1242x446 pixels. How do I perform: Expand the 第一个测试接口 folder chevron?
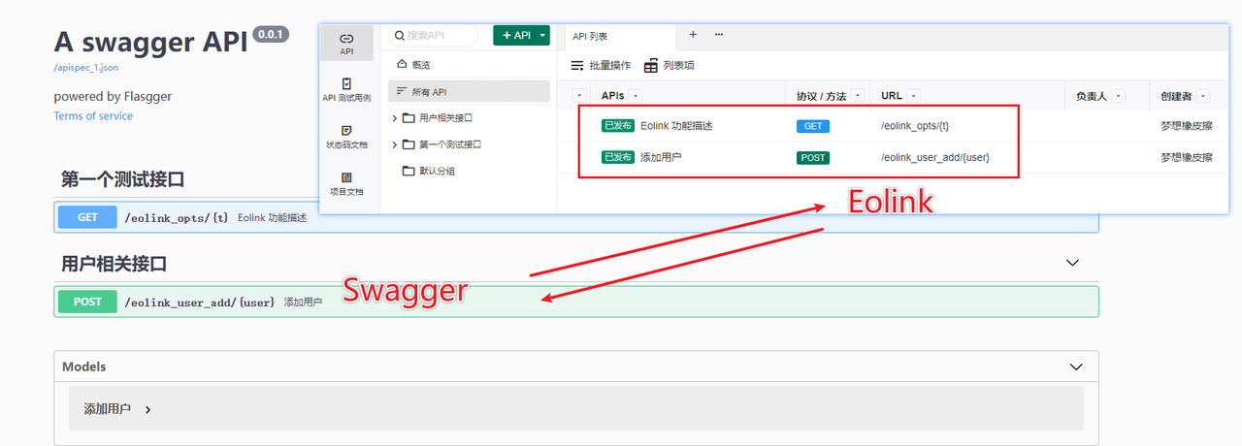click(394, 144)
